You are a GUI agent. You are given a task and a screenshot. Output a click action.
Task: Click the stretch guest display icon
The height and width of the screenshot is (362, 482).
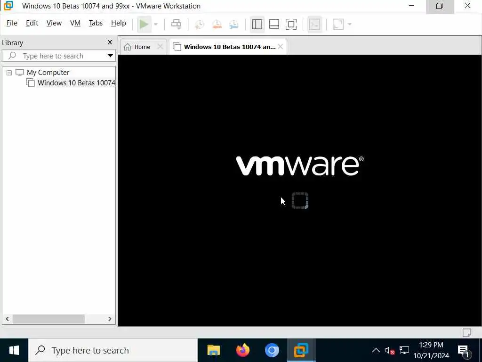pyautogui.click(x=338, y=25)
